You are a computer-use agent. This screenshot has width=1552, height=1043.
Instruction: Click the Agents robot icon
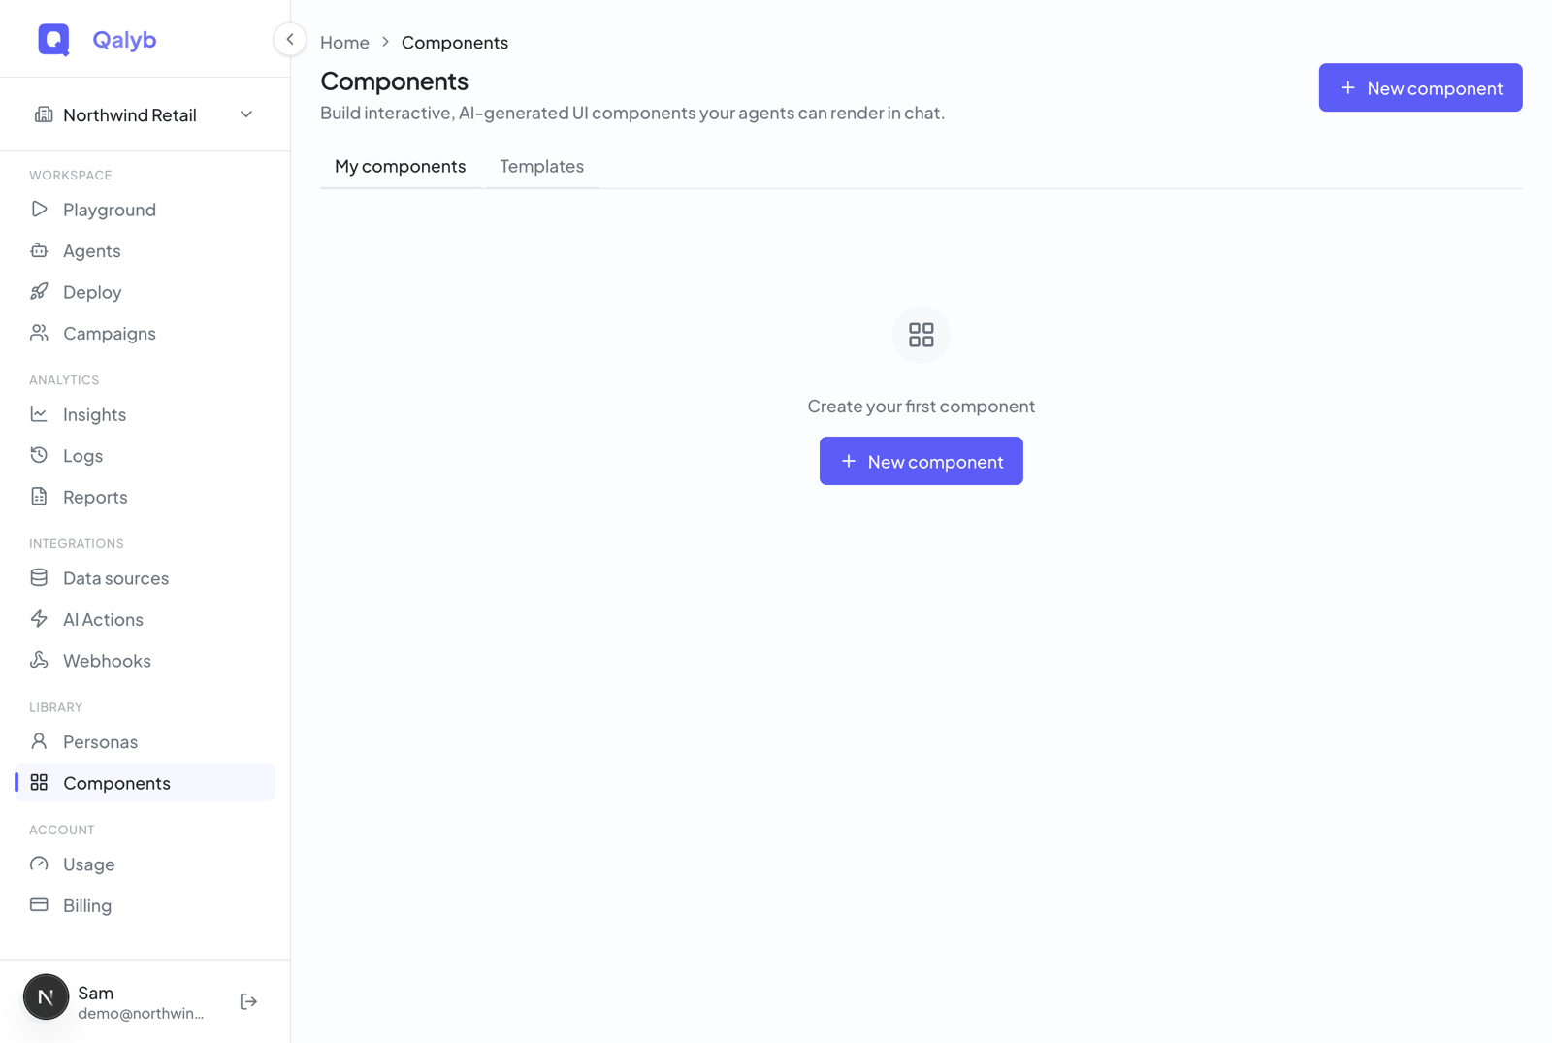click(39, 250)
